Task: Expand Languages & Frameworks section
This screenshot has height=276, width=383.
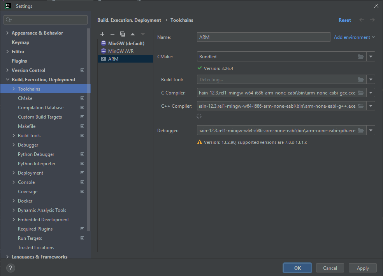Action: pyautogui.click(x=7, y=257)
